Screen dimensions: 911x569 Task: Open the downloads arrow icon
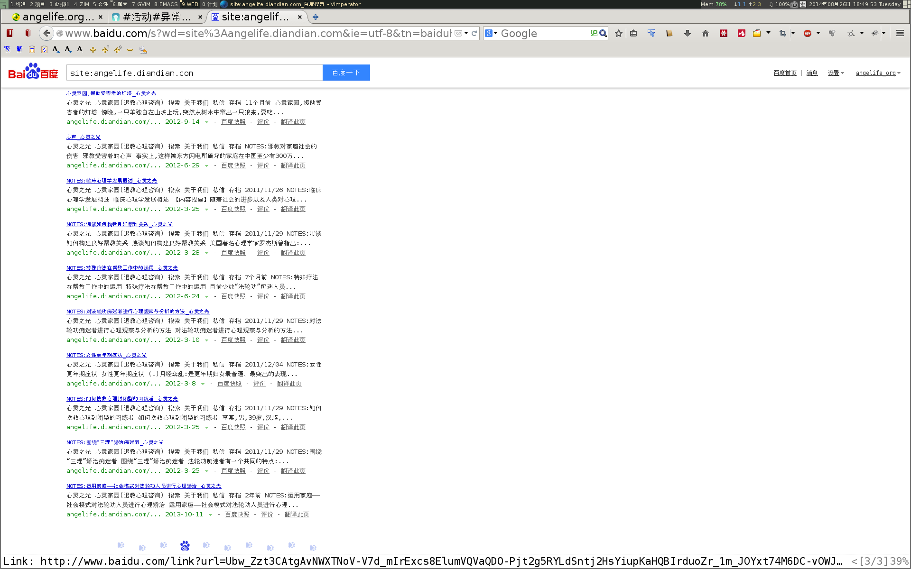coord(687,33)
